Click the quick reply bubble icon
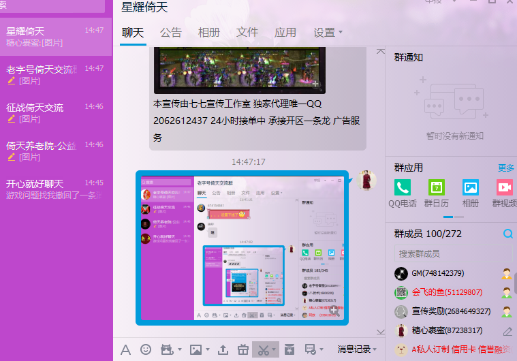The image size is (517, 361). (310, 349)
